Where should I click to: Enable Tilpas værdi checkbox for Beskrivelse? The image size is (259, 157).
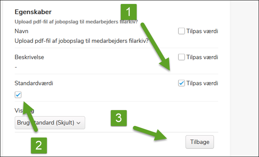182,57
